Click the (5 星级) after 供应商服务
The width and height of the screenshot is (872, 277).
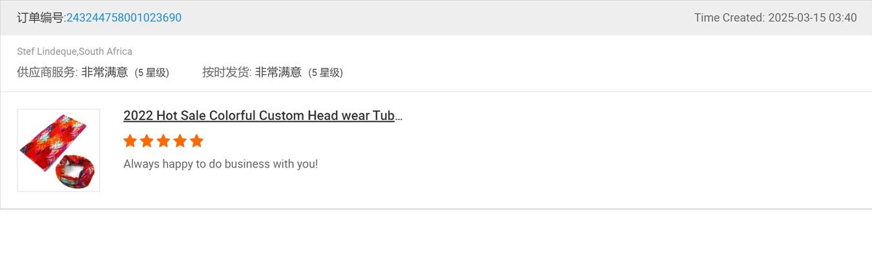152,73
